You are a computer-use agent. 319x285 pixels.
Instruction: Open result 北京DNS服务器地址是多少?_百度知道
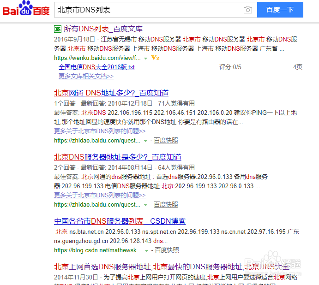click(118, 157)
